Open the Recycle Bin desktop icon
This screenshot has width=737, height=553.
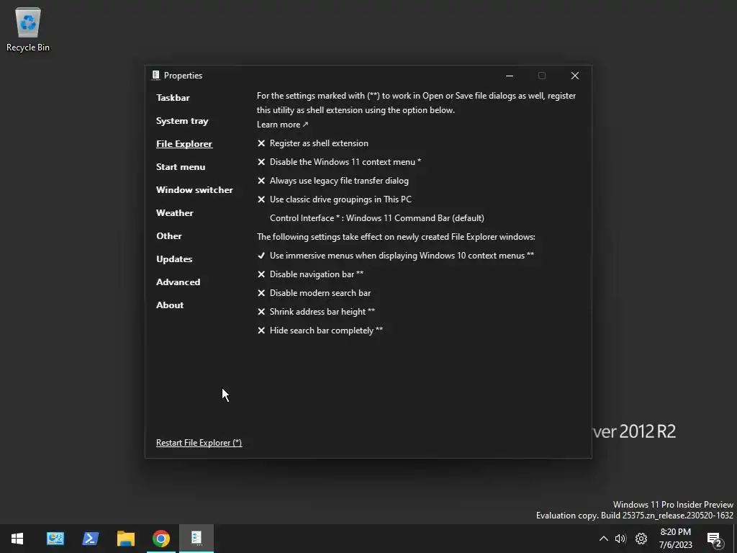(x=28, y=30)
